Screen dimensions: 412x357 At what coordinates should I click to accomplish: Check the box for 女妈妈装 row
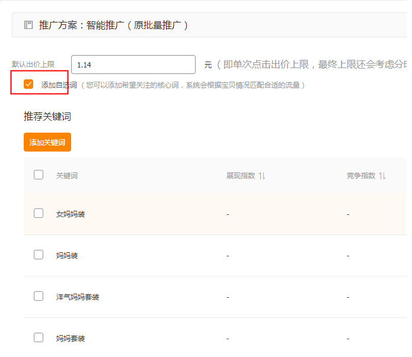tap(39, 213)
